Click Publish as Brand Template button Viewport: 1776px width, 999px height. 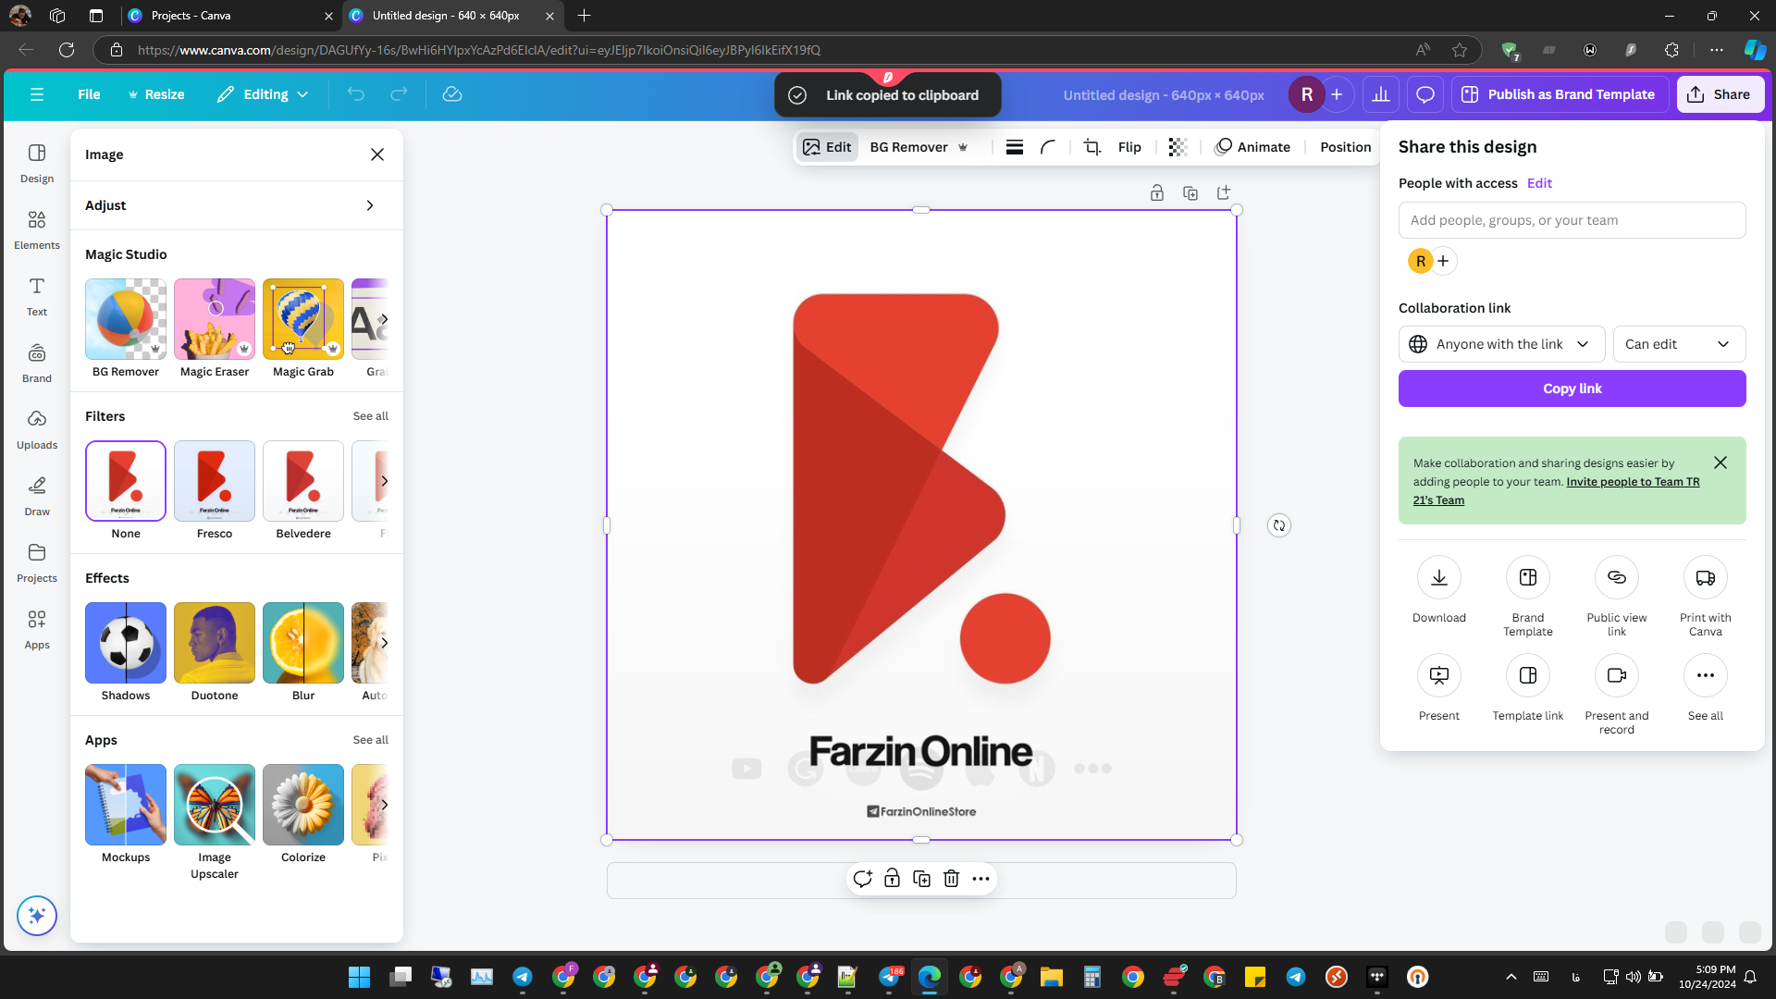click(x=1560, y=94)
